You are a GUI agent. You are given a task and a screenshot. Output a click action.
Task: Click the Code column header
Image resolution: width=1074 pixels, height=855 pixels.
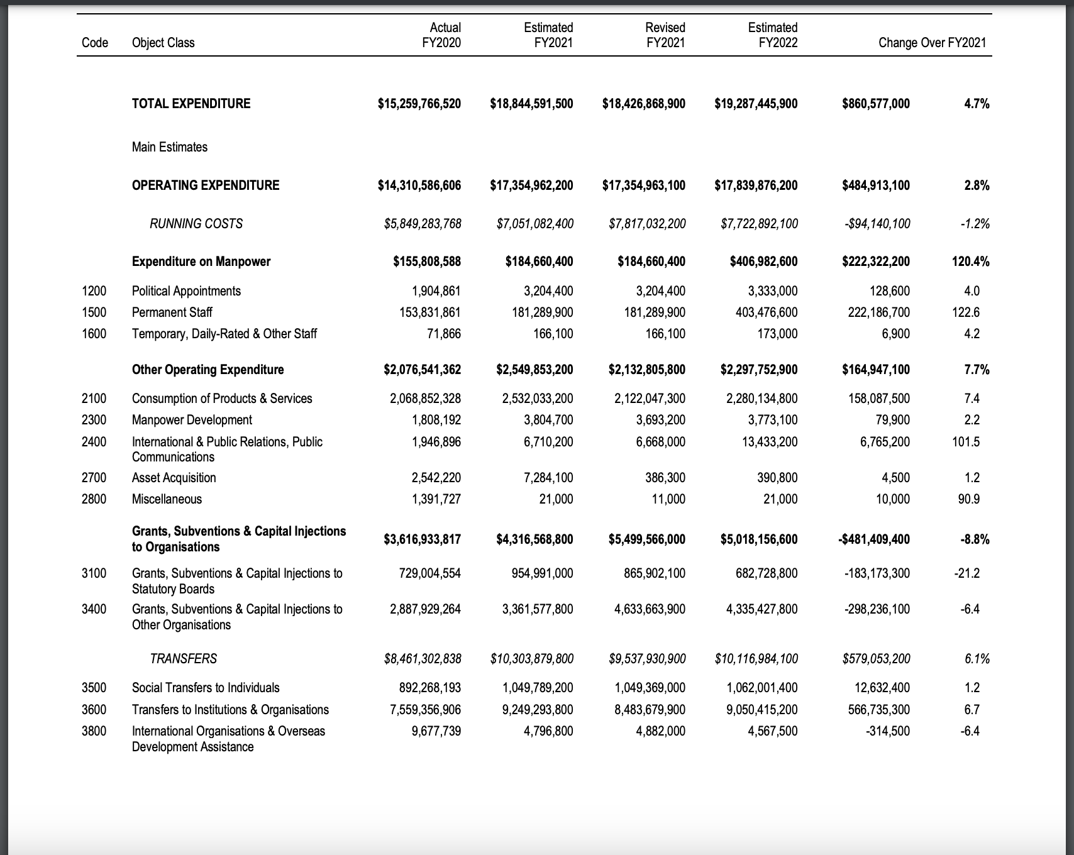pos(94,43)
